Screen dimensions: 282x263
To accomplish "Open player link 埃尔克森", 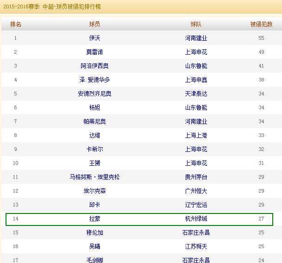I will click(94, 191).
